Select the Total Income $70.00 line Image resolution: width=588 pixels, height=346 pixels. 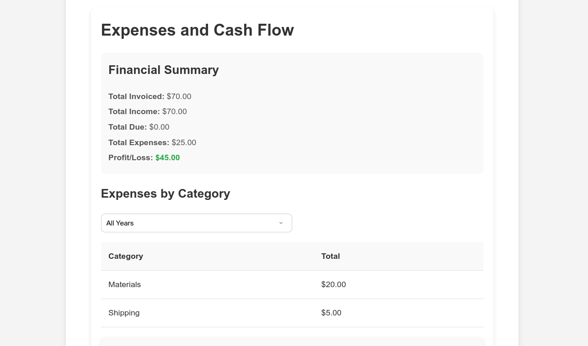pos(147,111)
